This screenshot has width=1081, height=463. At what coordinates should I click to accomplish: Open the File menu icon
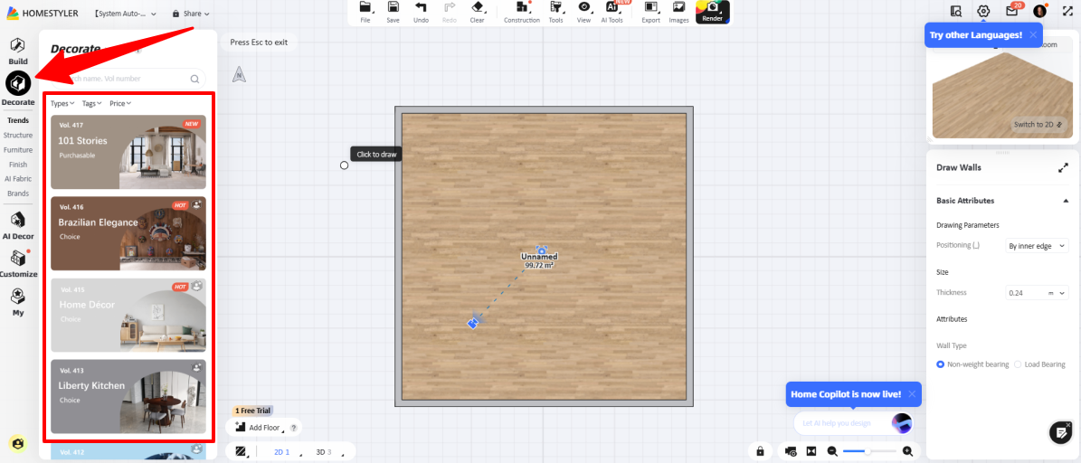click(365, 7)
